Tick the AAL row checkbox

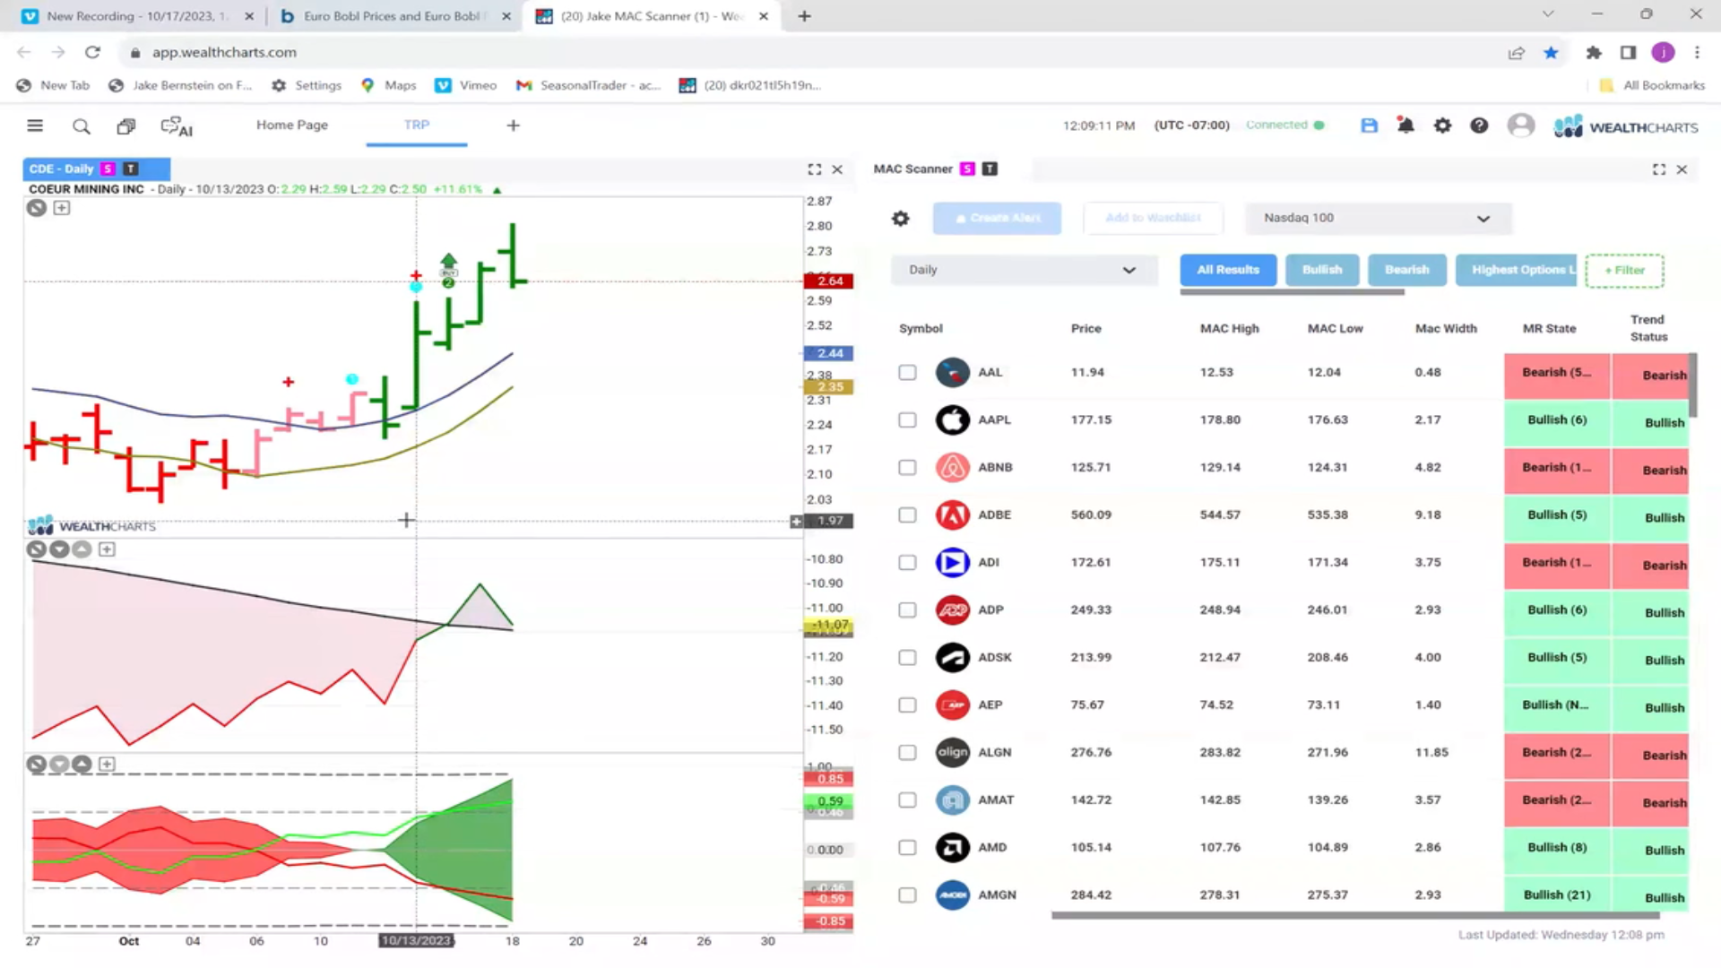pyautogui.click(x=907, y=373)
